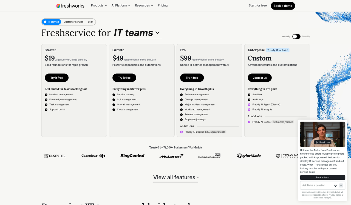
Task: Click Book a demo in chat widget
Action: pos(323,178)
